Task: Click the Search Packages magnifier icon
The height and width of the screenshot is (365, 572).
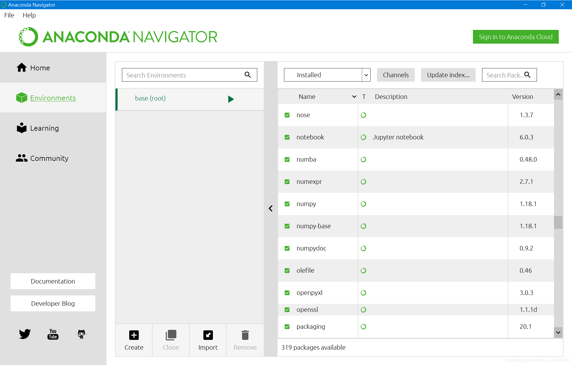Action: click(x=528, y=75)
